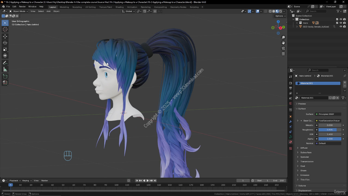
Task: Open the Global transform orientation dropdown
Action: click(128, 11)
